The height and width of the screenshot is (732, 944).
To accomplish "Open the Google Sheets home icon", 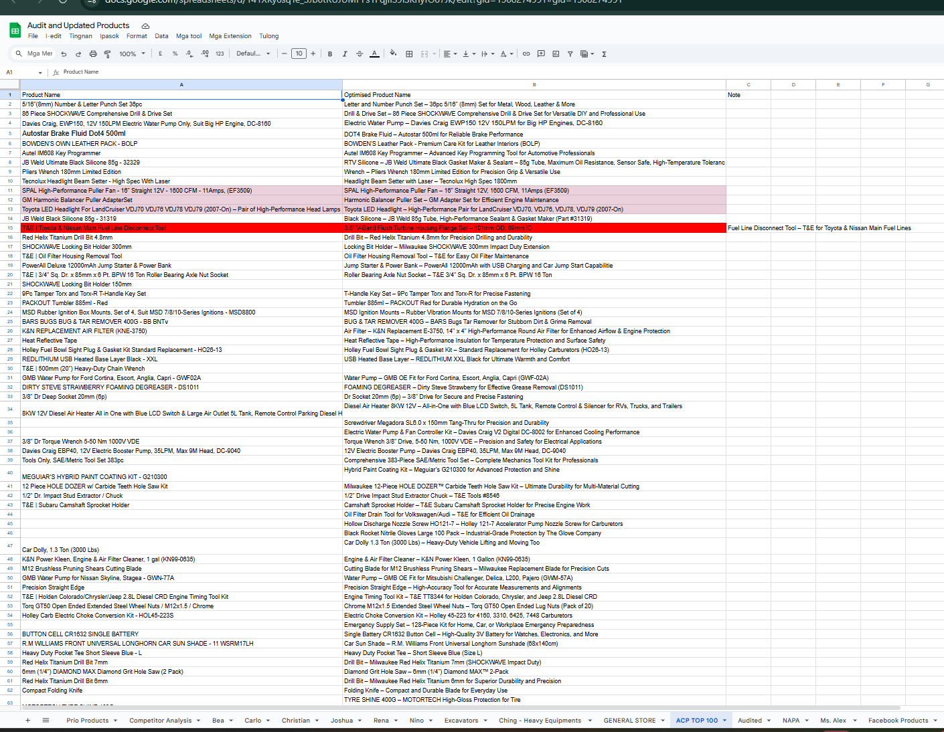I will 15,30.
